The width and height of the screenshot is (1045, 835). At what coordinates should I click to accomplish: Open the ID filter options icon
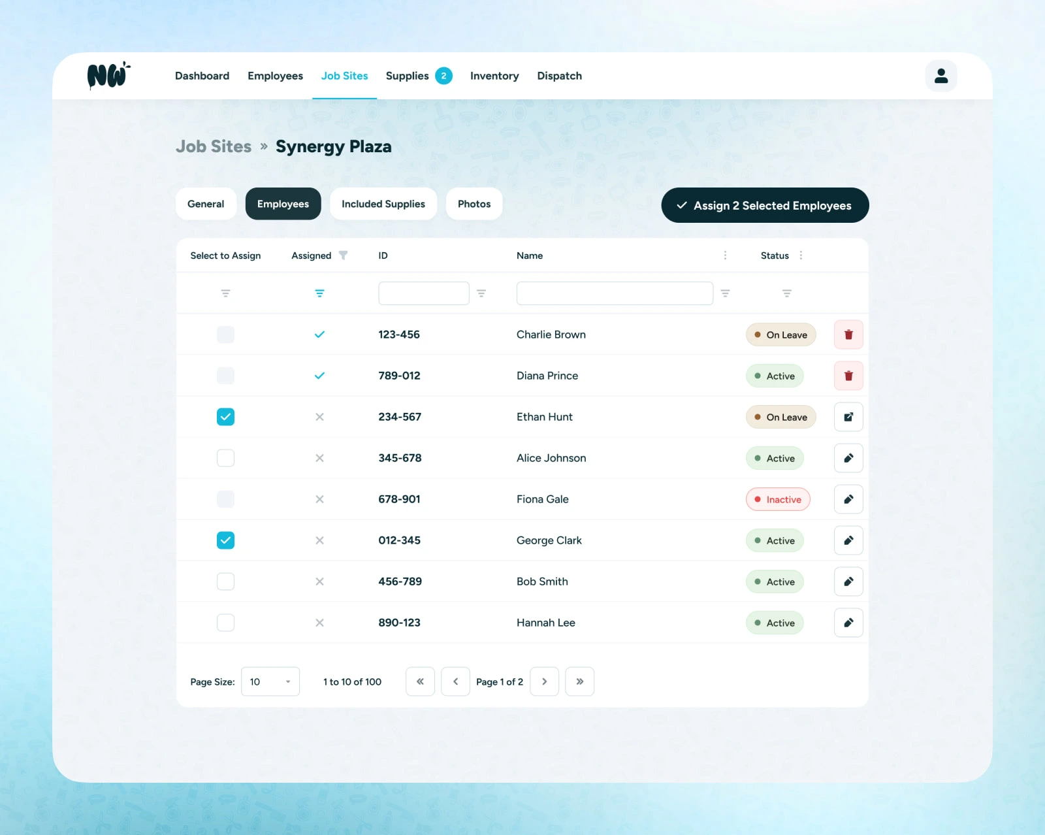click(x=481, y=293)
